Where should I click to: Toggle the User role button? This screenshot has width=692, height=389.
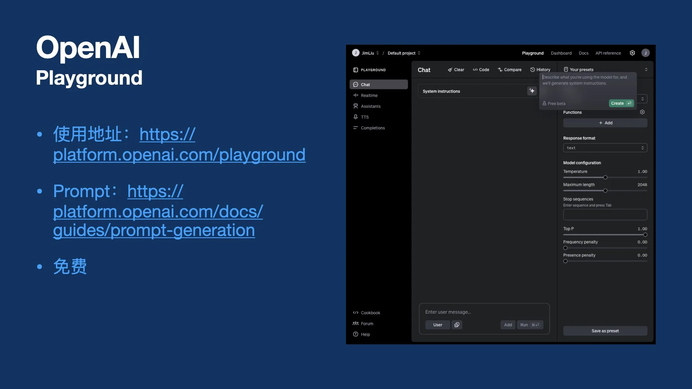coord(438,325)
